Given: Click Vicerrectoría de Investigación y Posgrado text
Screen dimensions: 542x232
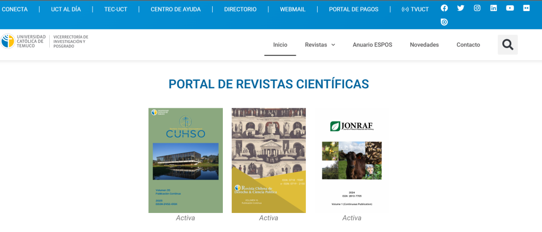Looking at the screenshot, I should pyautogui.click(x=71, y=41).
